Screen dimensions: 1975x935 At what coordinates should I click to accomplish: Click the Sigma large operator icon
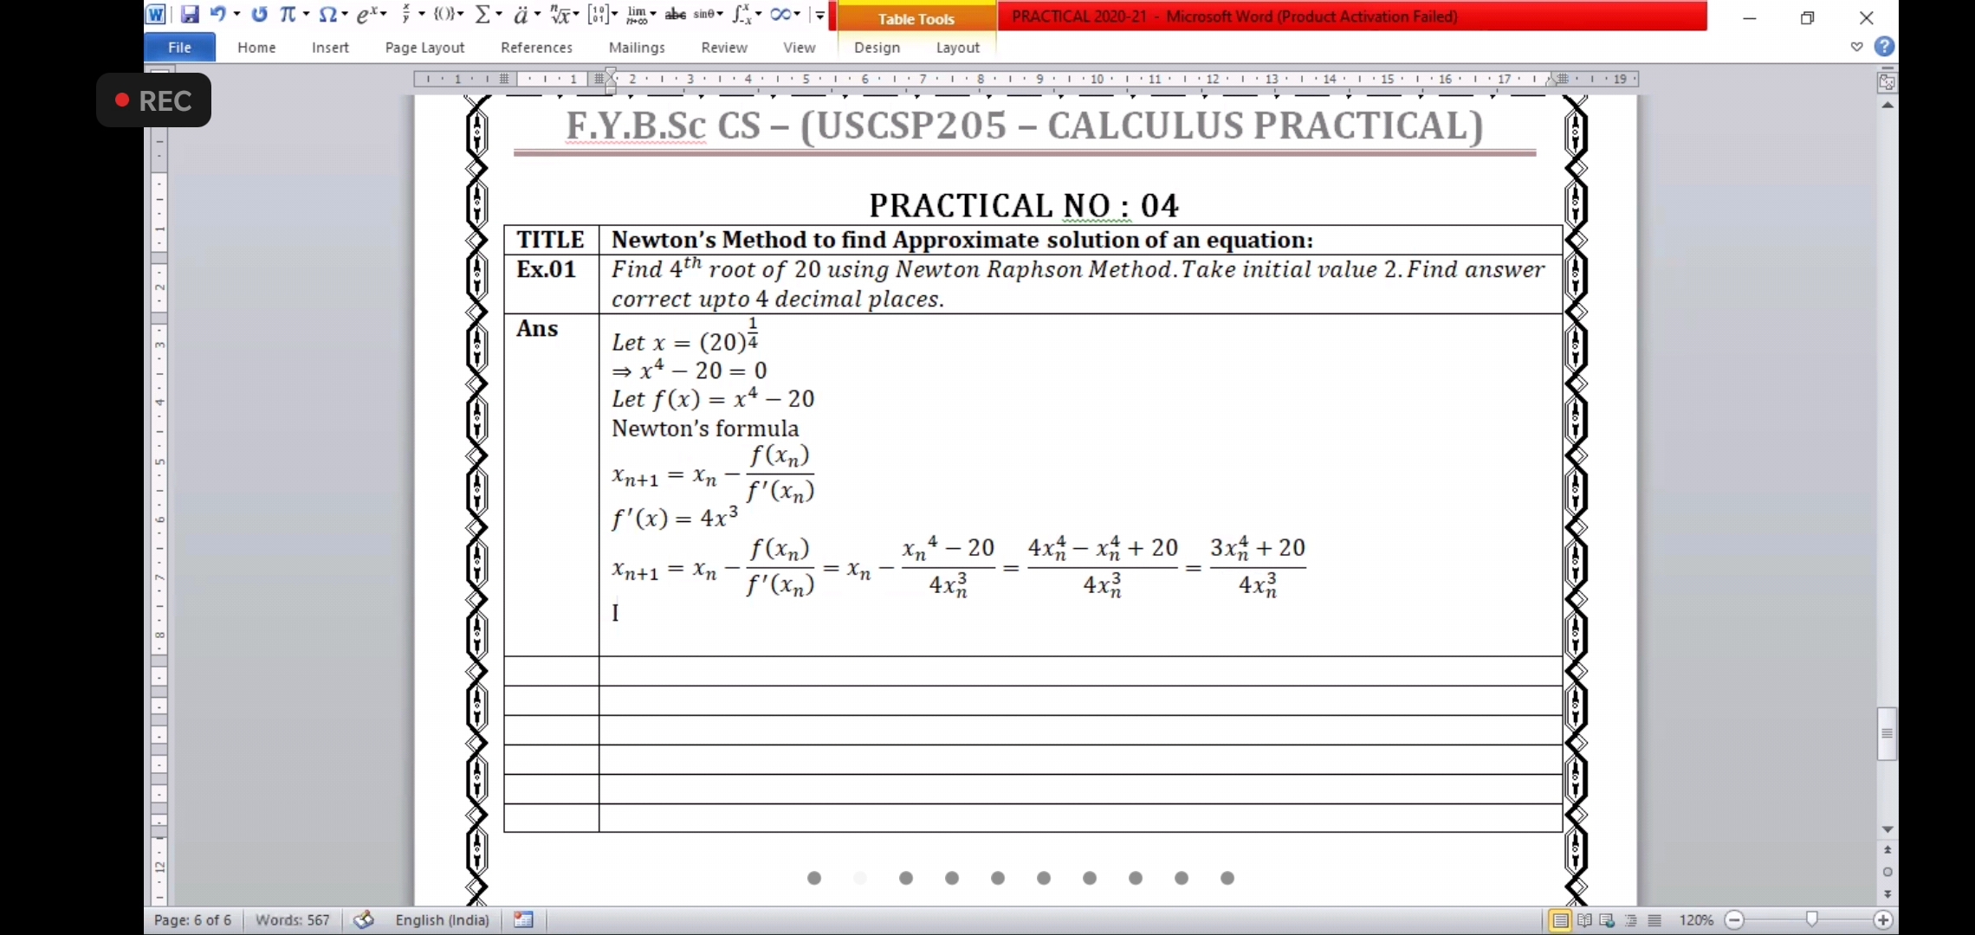click(x=483, y=15)
